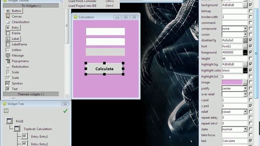Click the PAGE root node icon

pos(9,121)
